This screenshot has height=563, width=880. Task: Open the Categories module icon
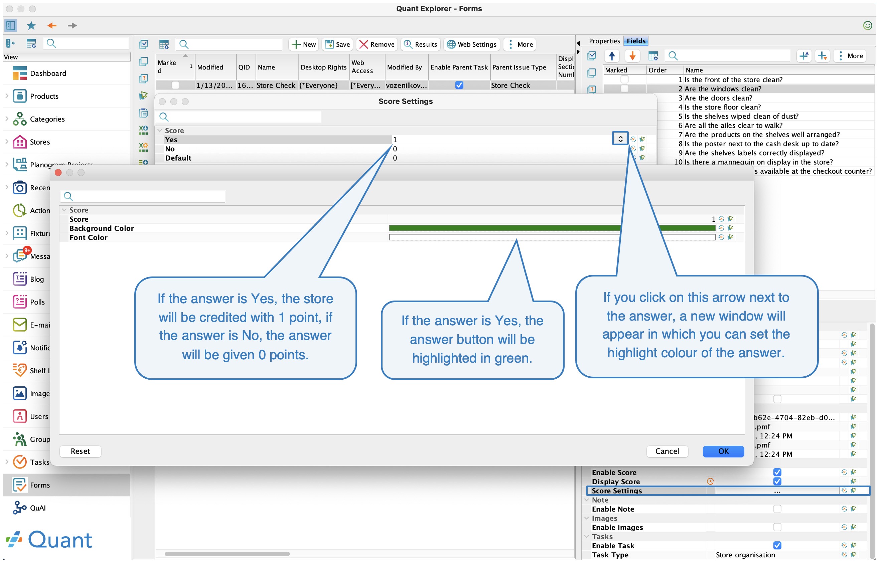tap(20, 119)
